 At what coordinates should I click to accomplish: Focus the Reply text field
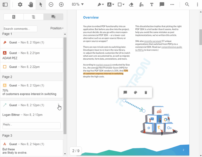pyautogui.click(x=31, y=125)
